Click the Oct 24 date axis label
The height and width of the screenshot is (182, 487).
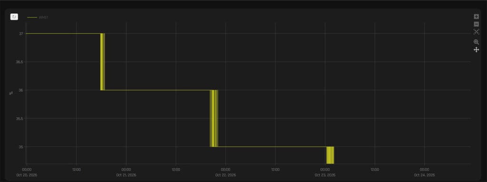tap(424, 175)
